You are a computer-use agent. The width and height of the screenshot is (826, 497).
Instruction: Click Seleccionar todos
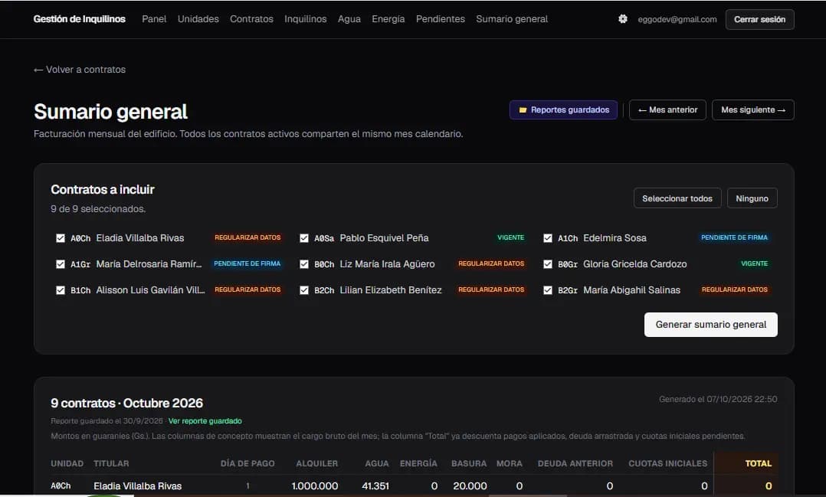point(677,198)
